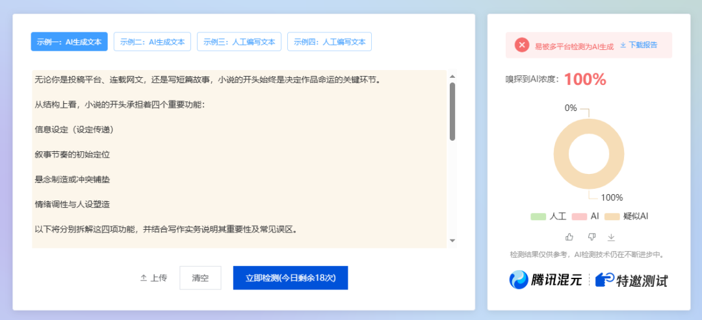Clear the text with 清空 button

[200, 278]
